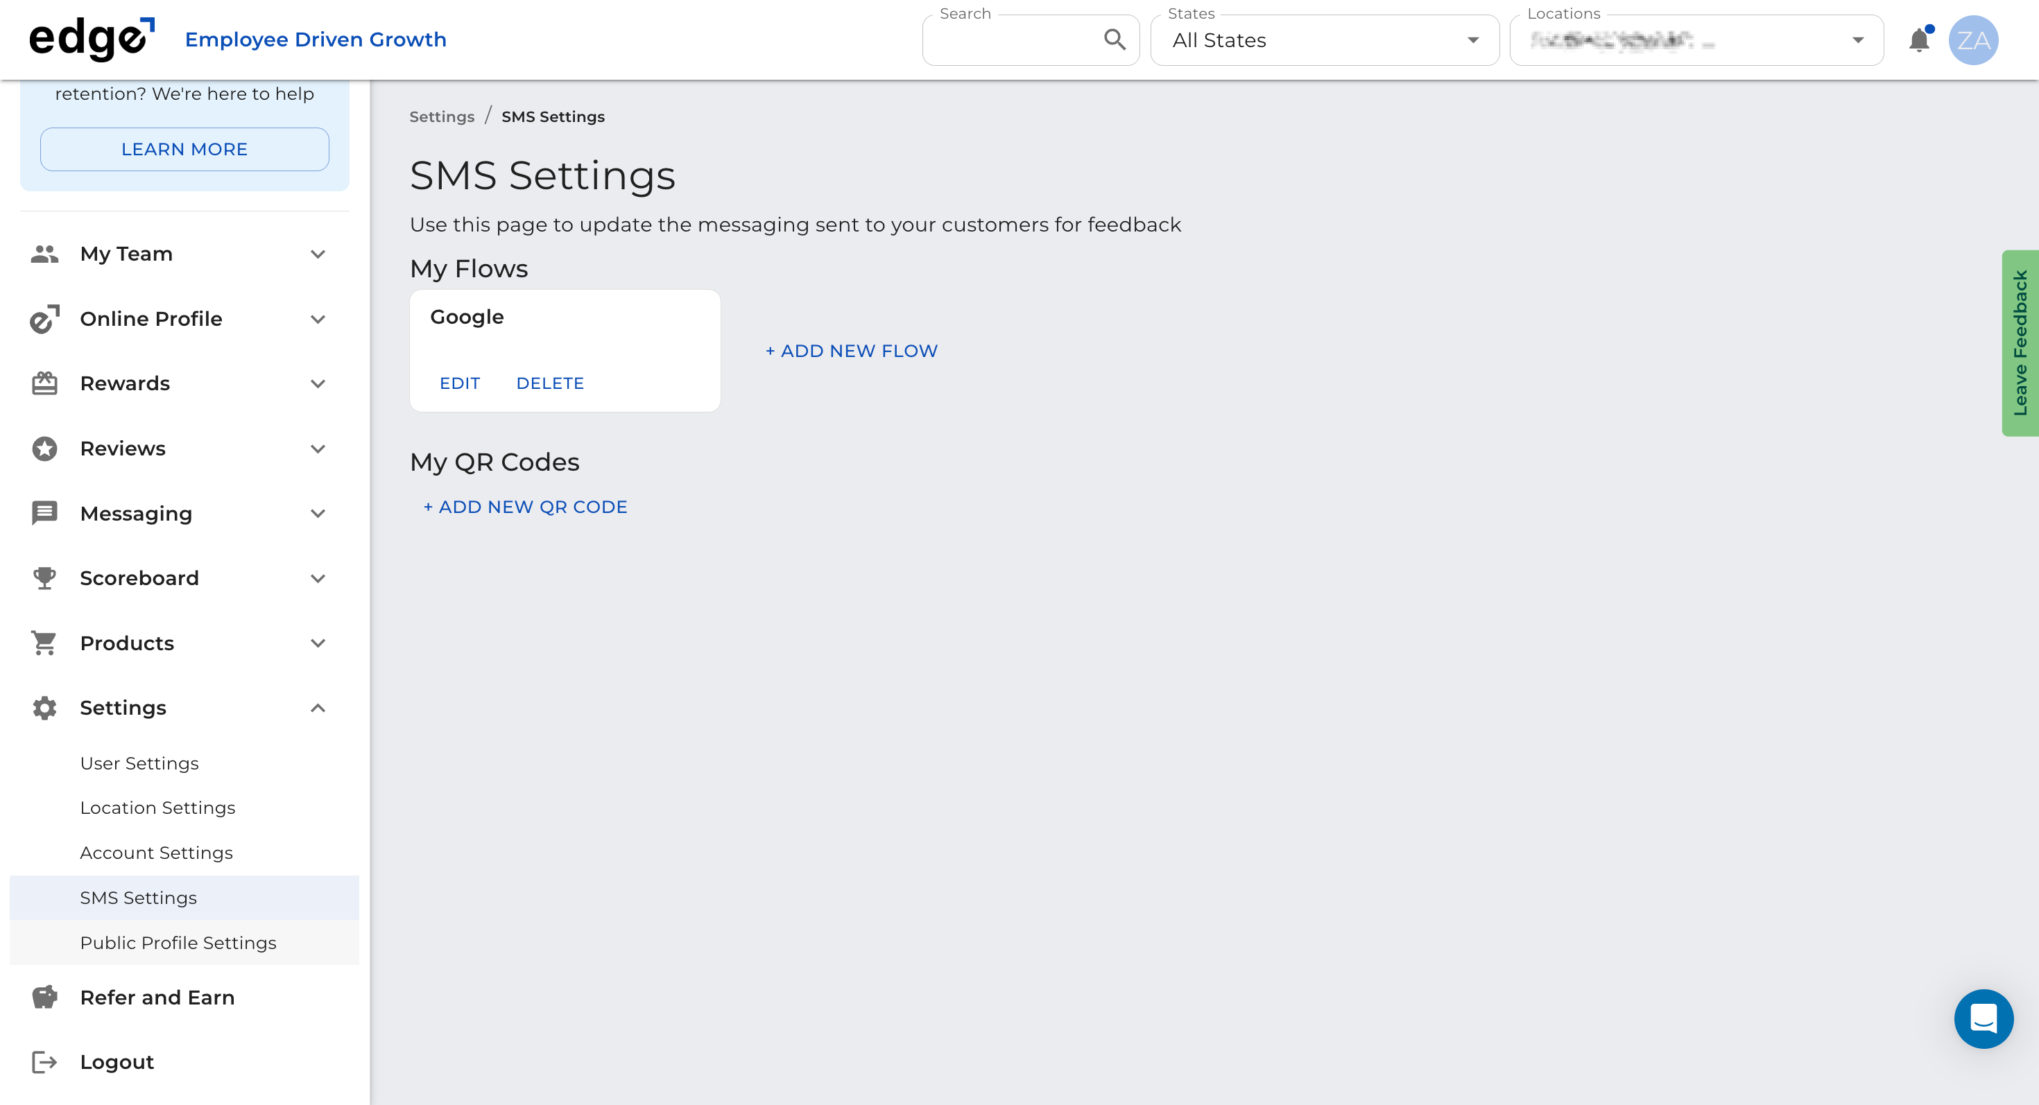Open Refer and Earn menu item
2039x1105 pixels.
[x=184, y=998]
